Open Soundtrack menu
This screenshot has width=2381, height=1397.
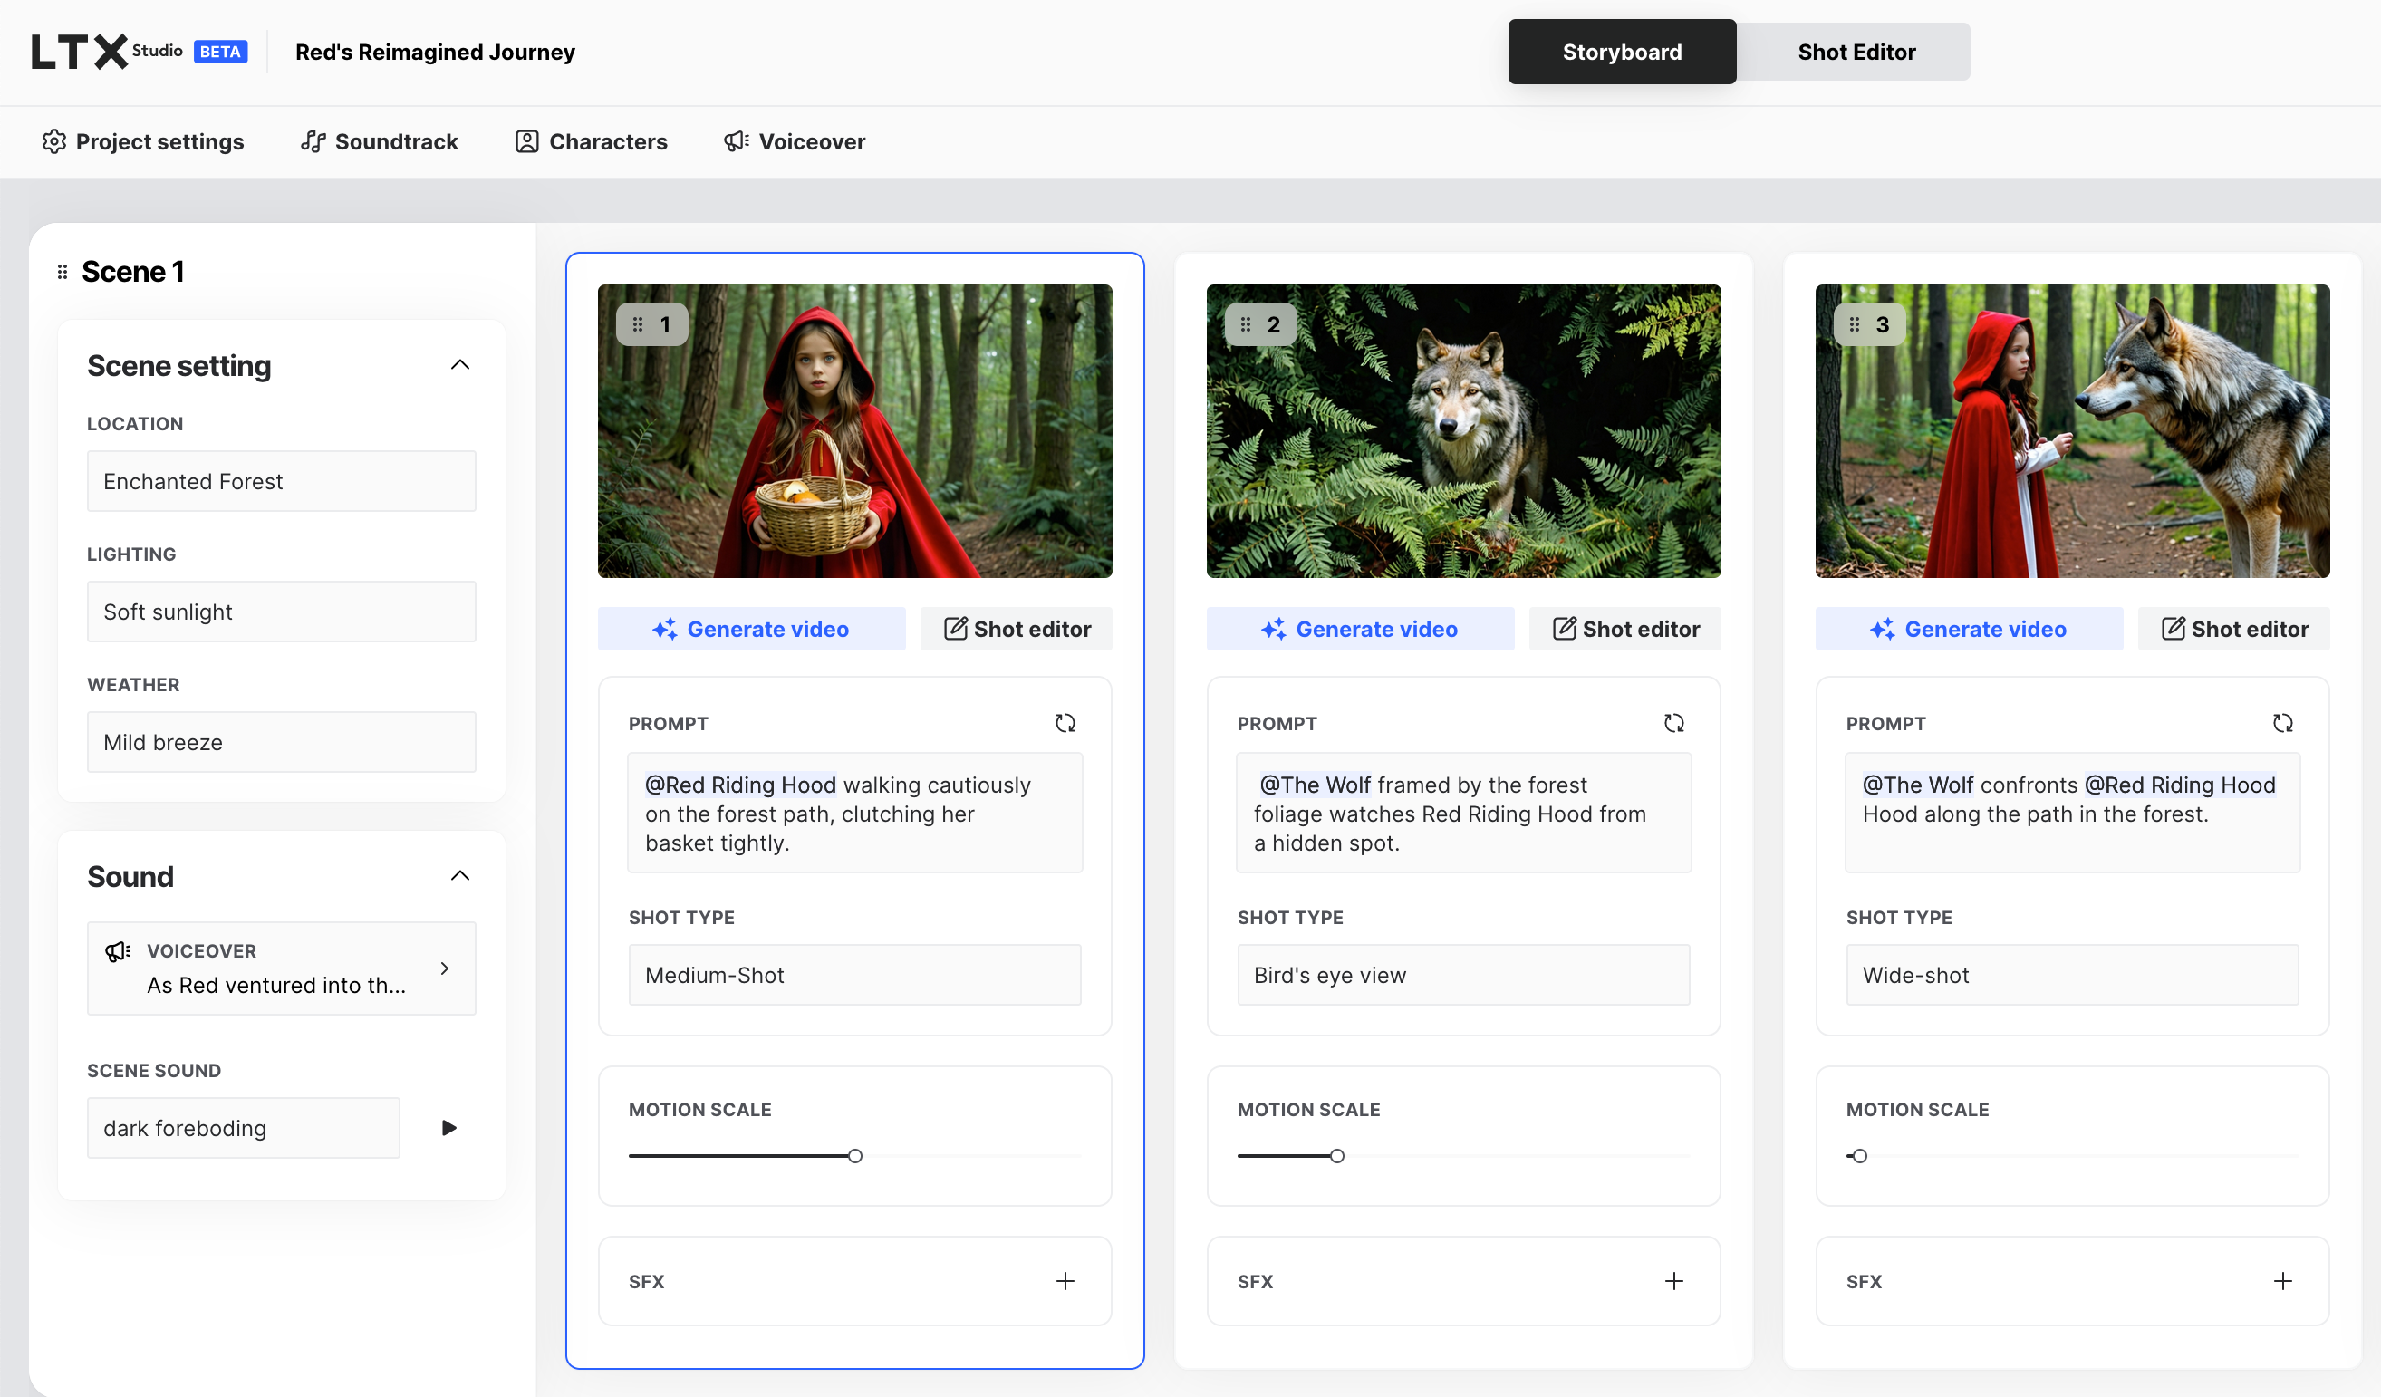coord(379,141)
